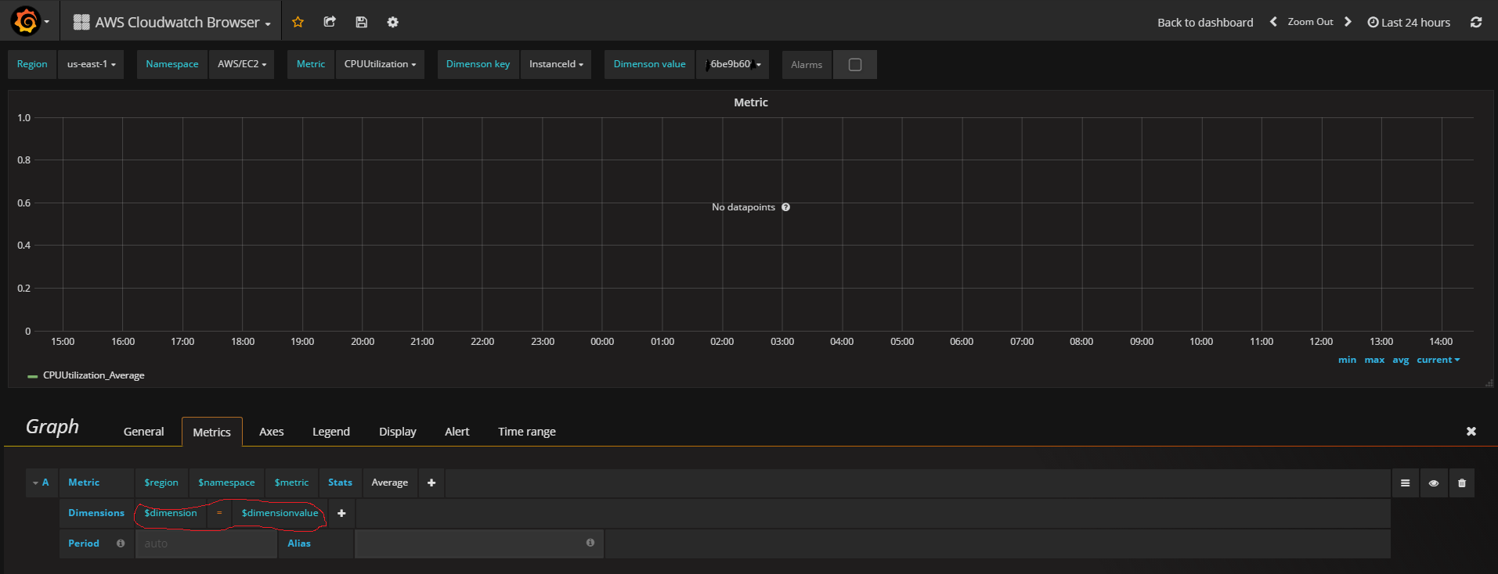Screen dimensions: 1498x574
Task: Toggle query A visibility eye icon
Action: point(1434,483)
